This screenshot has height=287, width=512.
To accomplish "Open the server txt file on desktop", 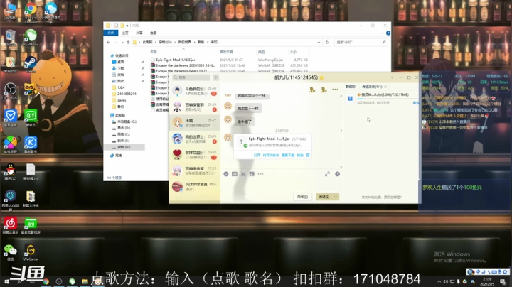I will (31, 171).
